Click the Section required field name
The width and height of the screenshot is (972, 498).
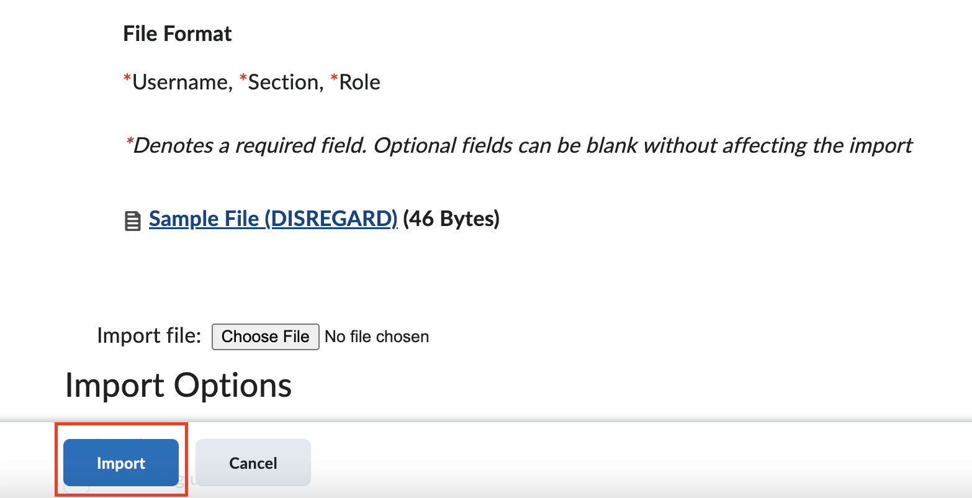point(286,83)
